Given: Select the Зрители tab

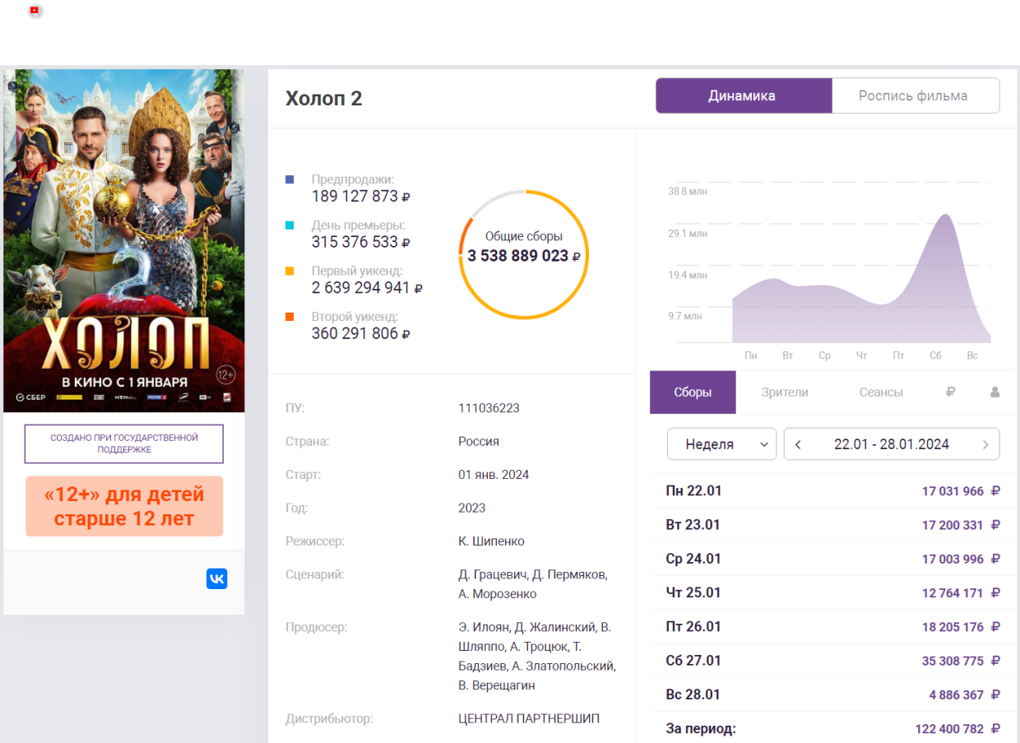Looking at the screenshot, I should [x=785, y=392].
